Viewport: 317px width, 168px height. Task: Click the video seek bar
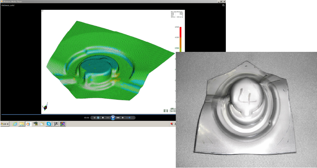pyautogui.click(x=88, y=115)
